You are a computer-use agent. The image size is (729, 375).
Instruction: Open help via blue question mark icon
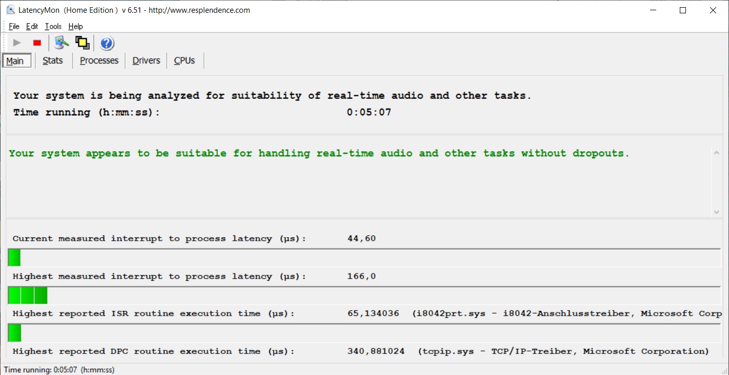pyautogui.click(x=107, y=44)
